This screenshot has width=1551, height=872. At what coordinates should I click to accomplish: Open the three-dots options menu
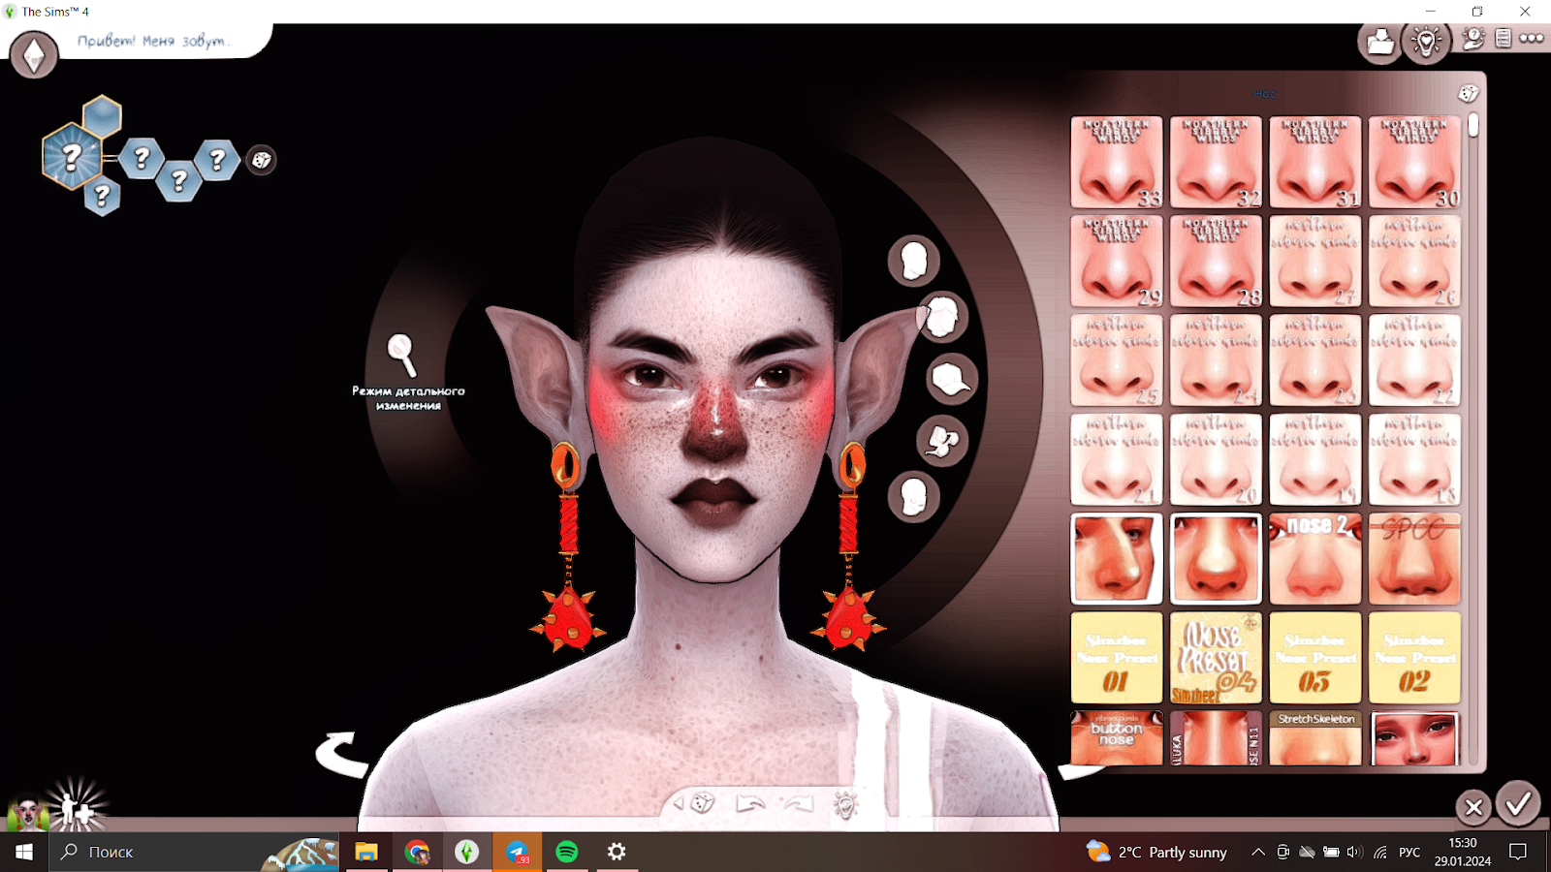click(1532, 39)
